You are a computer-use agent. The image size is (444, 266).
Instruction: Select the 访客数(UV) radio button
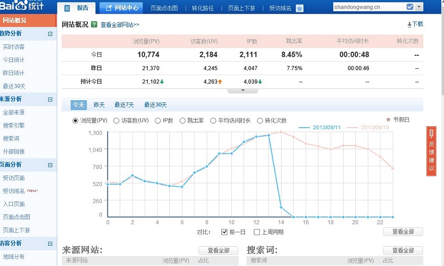(117, 120)
